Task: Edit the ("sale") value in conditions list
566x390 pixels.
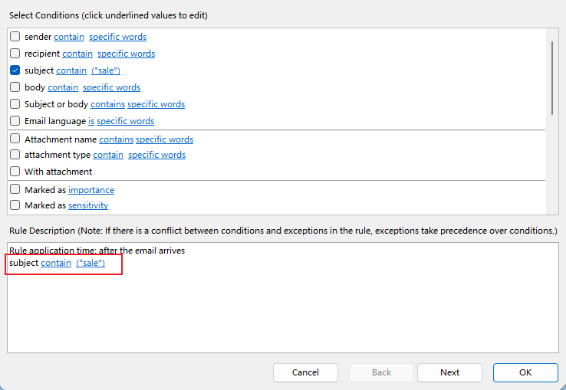Action: [x=106, y=70]
